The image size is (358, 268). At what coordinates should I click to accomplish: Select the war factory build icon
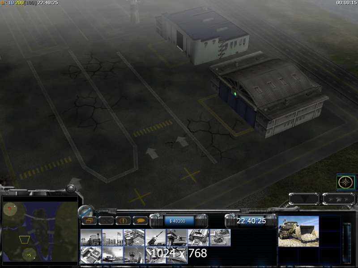(x=198, y=238)
